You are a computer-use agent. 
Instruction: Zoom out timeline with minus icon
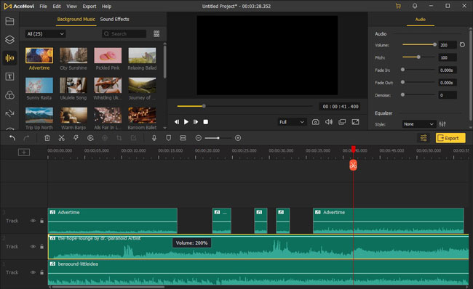pyautogui.click(x=198, y=138)
